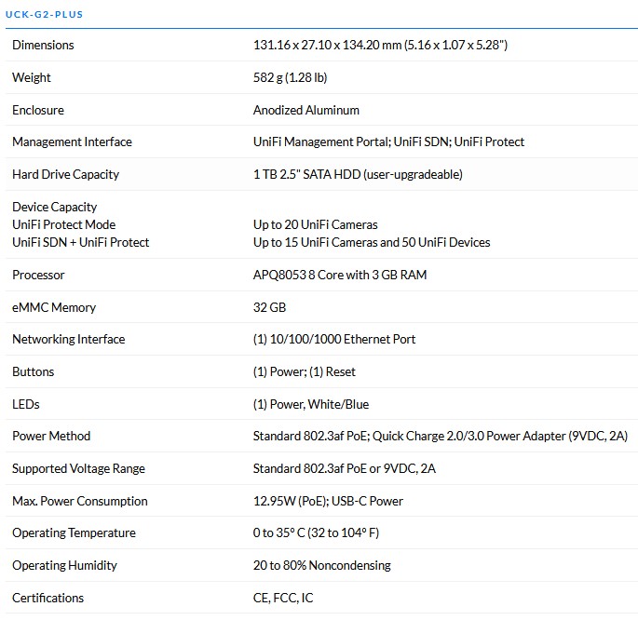Click the (1) Power; (1) Reset value
Screen dimensions: 638x620
(x=304, y=372)
